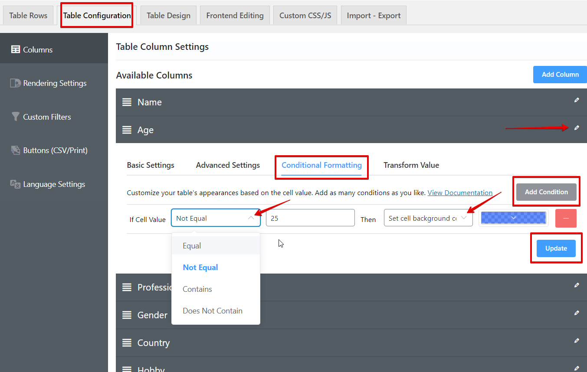Click the pencil edit icon for Profession column
Viewport: 587px width, 372px height.
[x=577, y=285]
